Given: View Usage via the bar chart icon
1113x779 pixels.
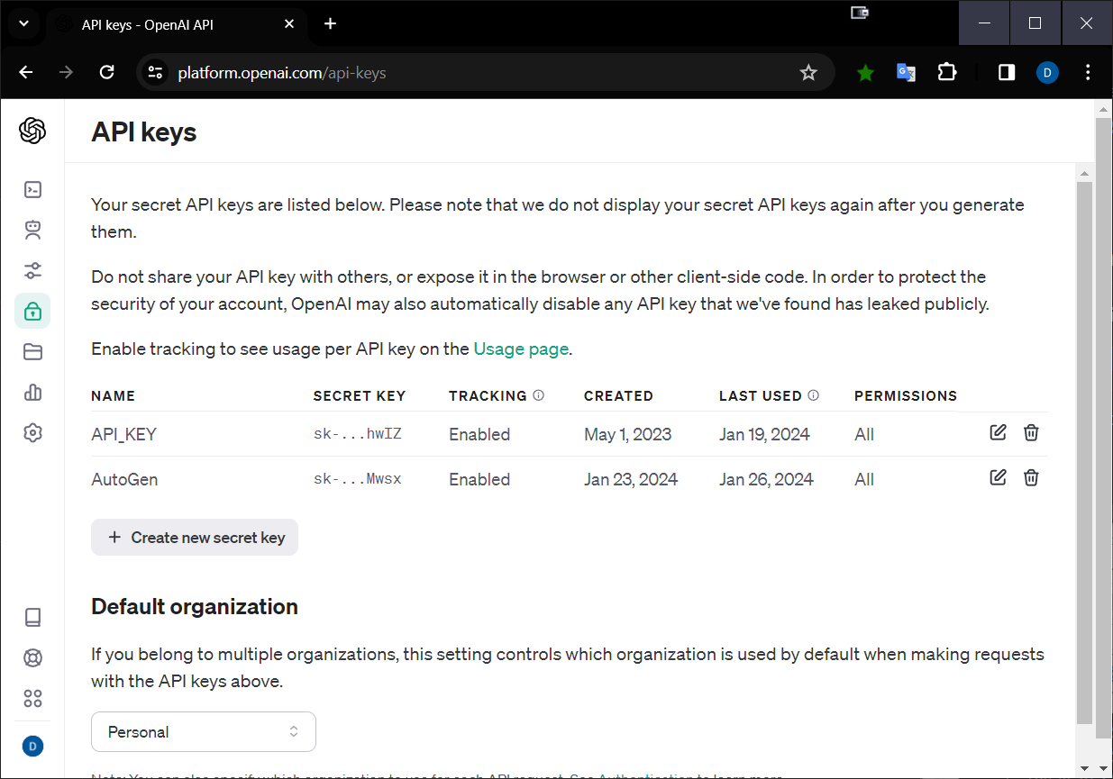Looking at the screenshot, I should click(x=32, y=393).
